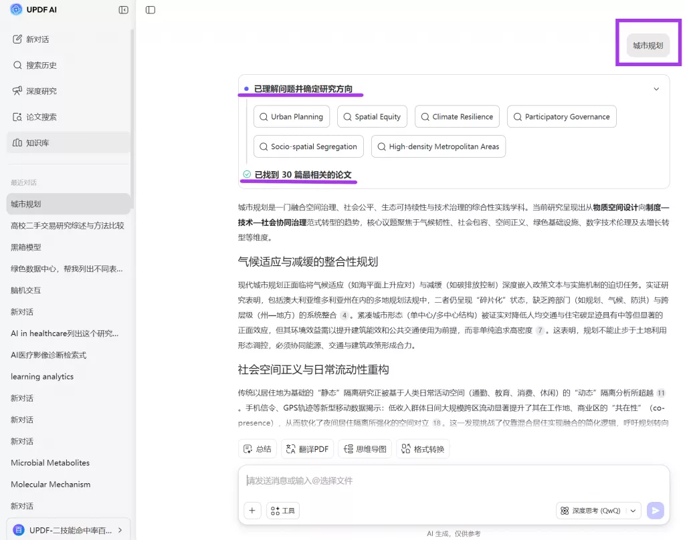
Task: Click the plus attachment icon
Action: (x=252, y=510)
